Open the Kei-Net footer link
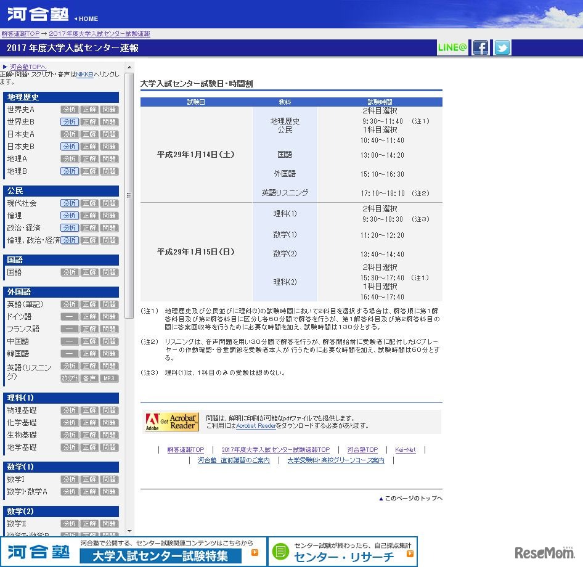 click(405, 450)
